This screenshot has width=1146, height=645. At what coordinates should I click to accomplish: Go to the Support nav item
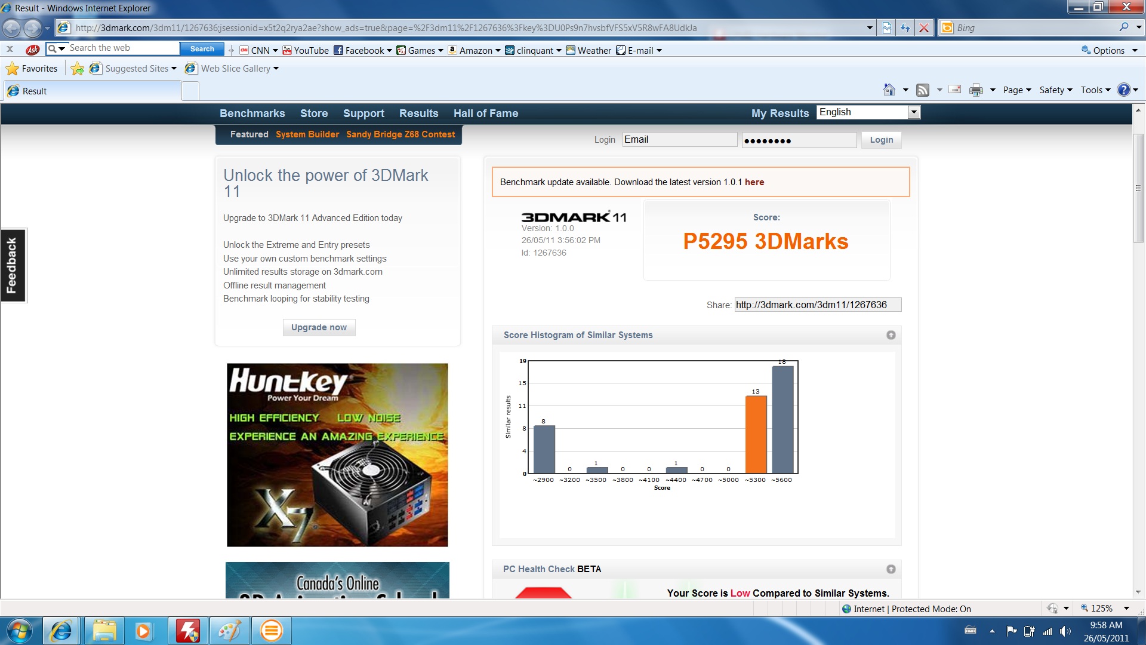tap(363, 113)
